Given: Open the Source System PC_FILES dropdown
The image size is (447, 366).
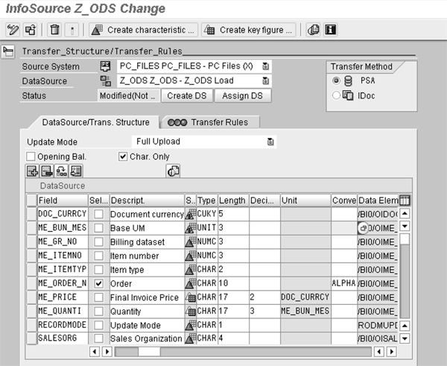Looking at the screenshot, I should pos(266,66).
